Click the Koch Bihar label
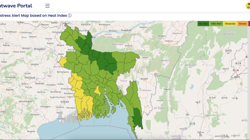 (84, 31)
